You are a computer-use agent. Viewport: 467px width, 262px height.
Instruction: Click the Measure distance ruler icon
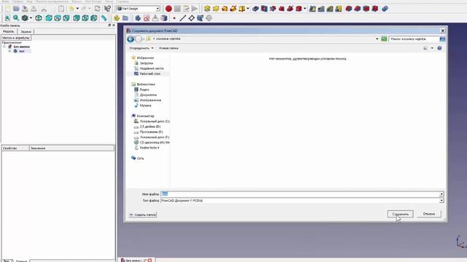(104, 18)
